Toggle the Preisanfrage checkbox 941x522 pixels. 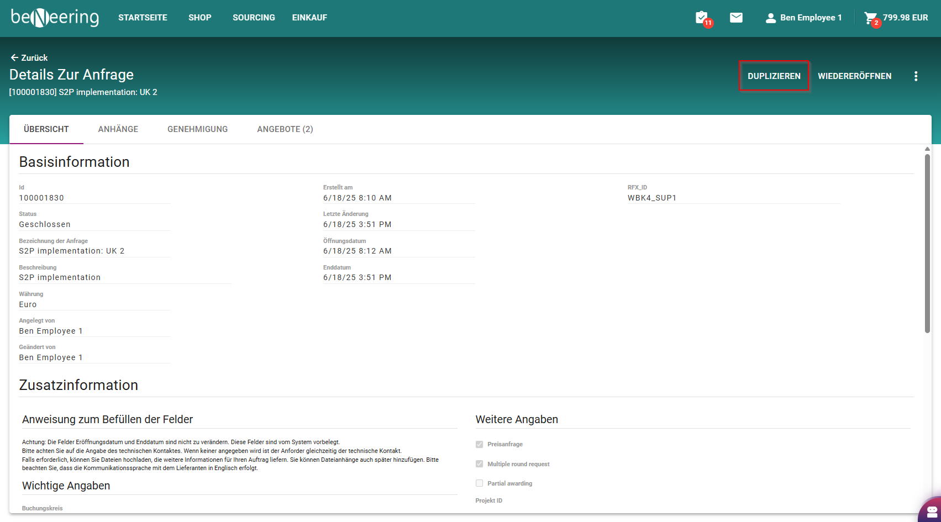point(480,444)
